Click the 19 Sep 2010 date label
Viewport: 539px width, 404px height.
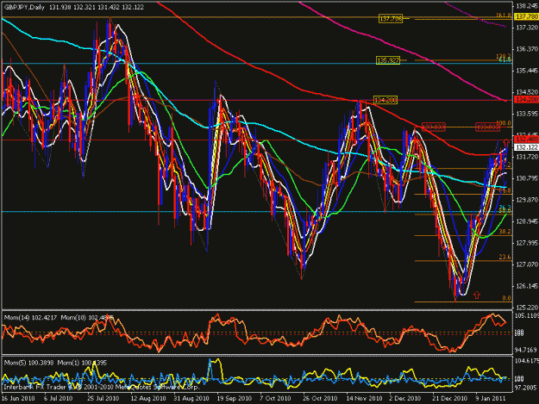click(x=234, y=399)
